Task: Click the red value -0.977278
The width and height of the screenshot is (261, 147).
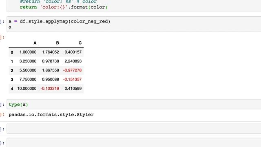Action: 73,70
